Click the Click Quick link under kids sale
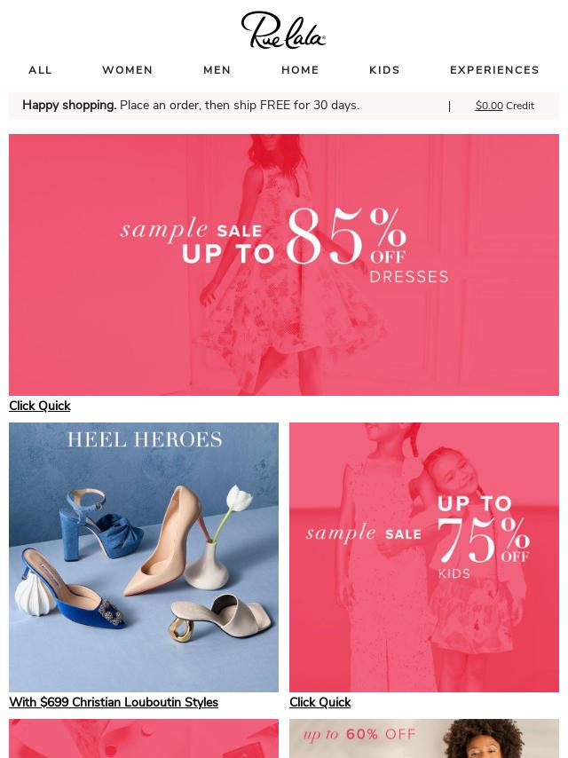This screenshot has height=758, width=568. click(x=320, y=702)
